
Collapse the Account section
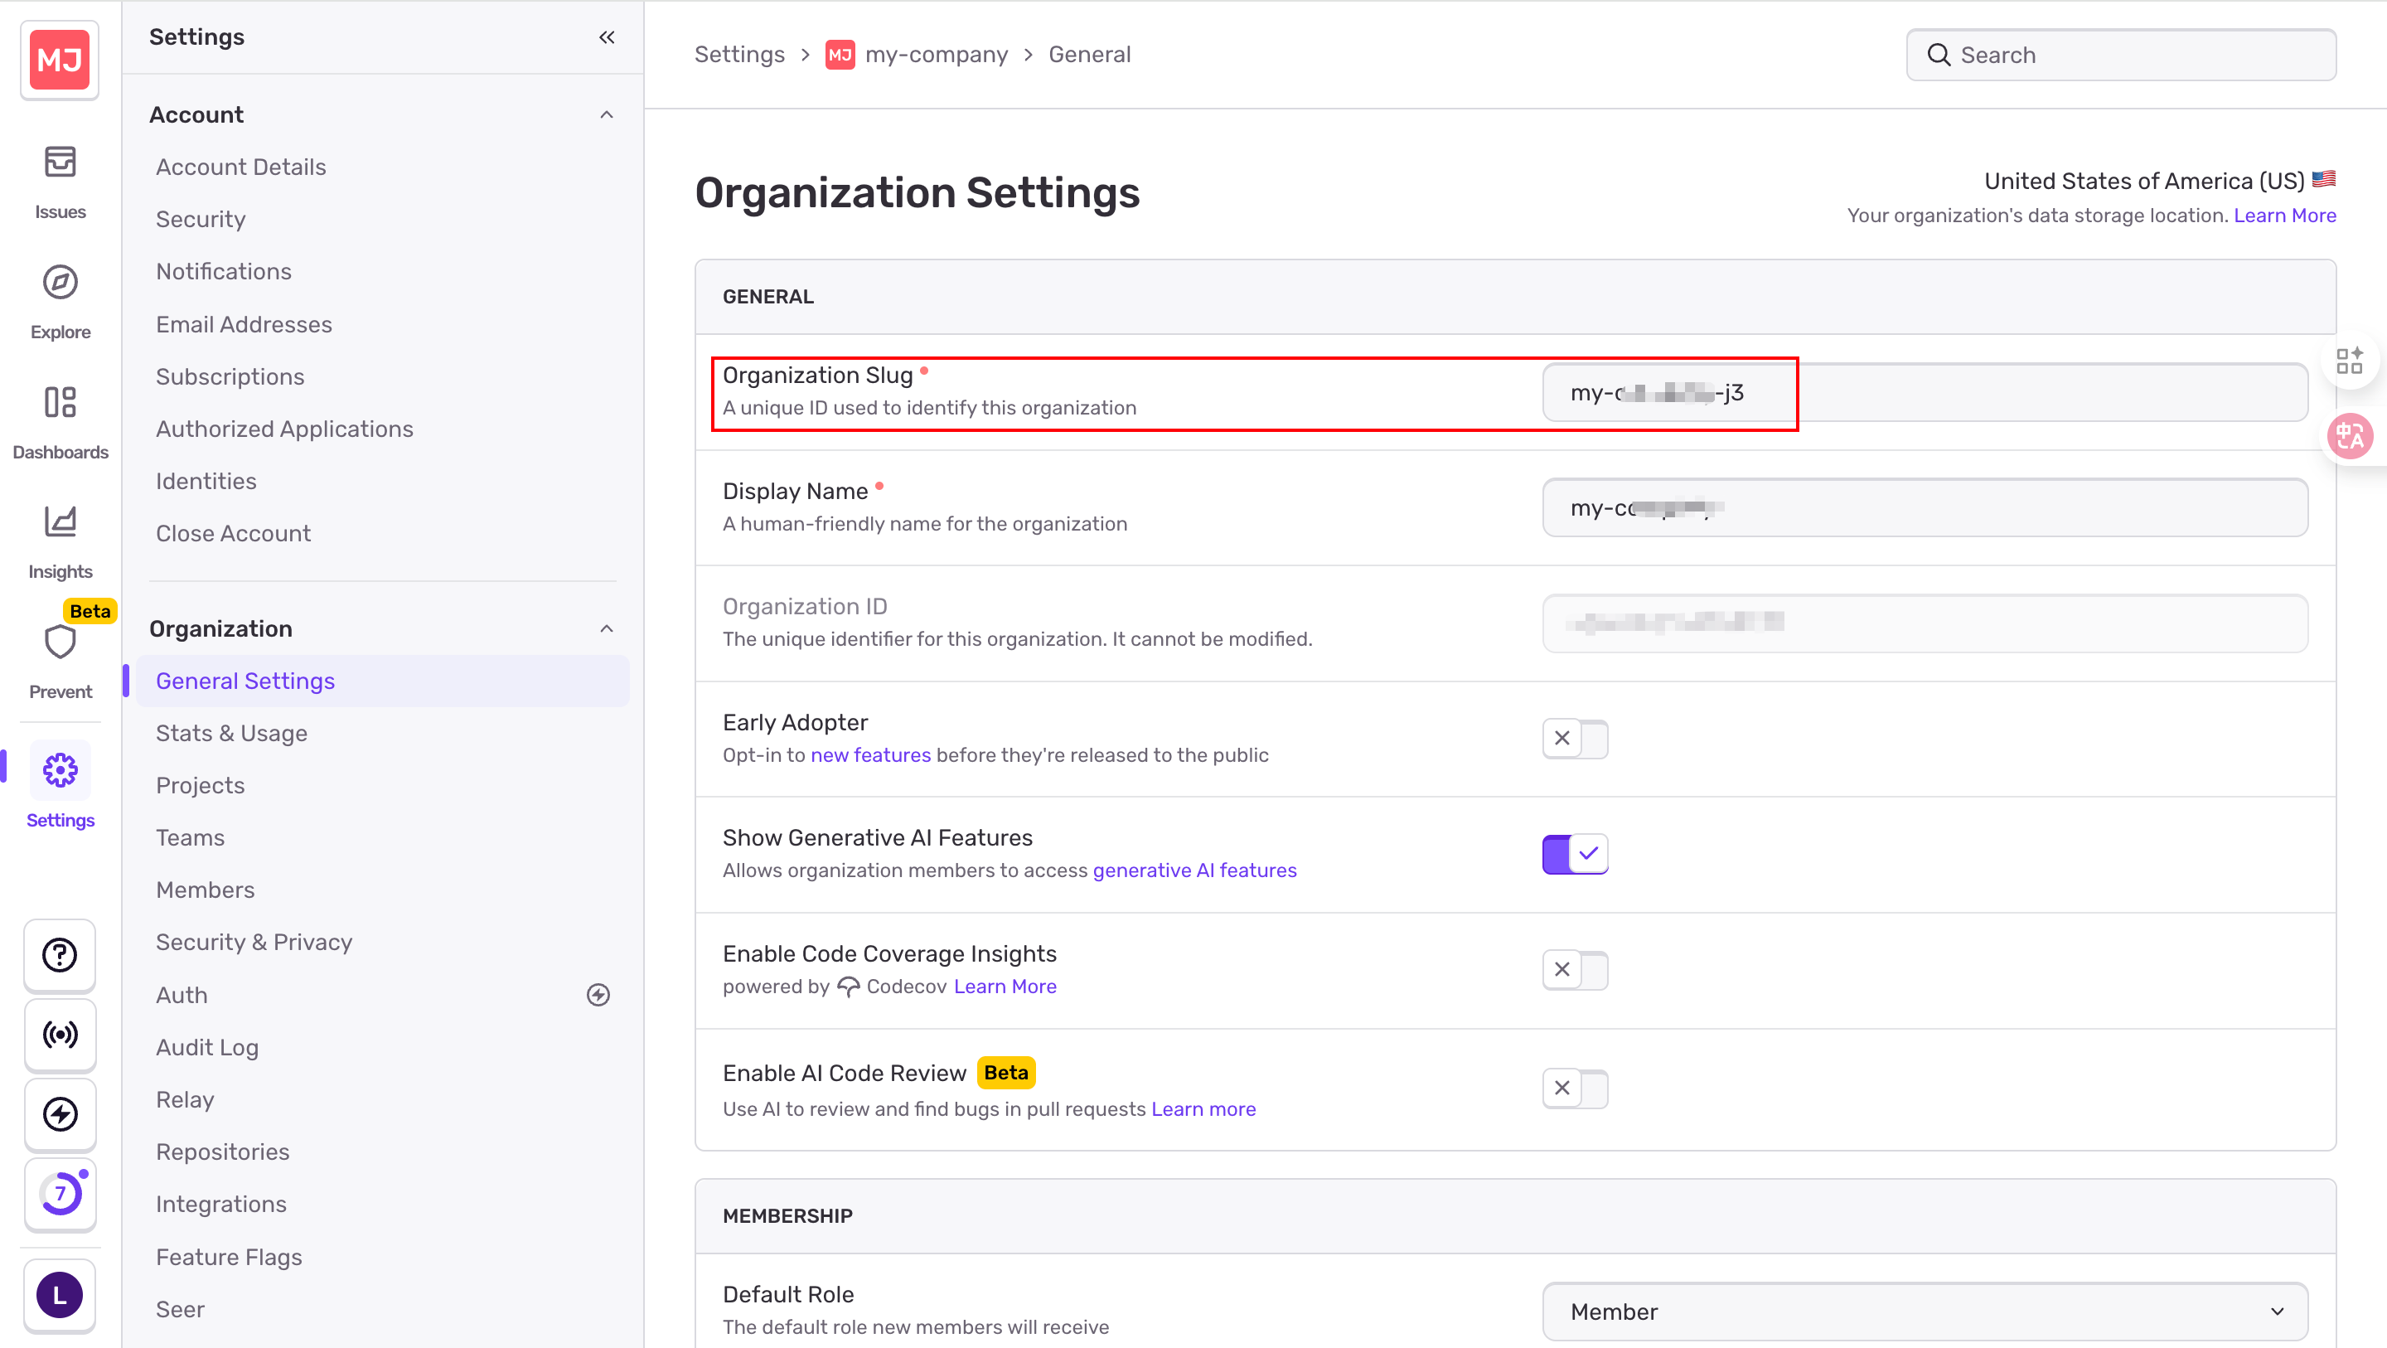pyautogui.click(x=607, y=115)
